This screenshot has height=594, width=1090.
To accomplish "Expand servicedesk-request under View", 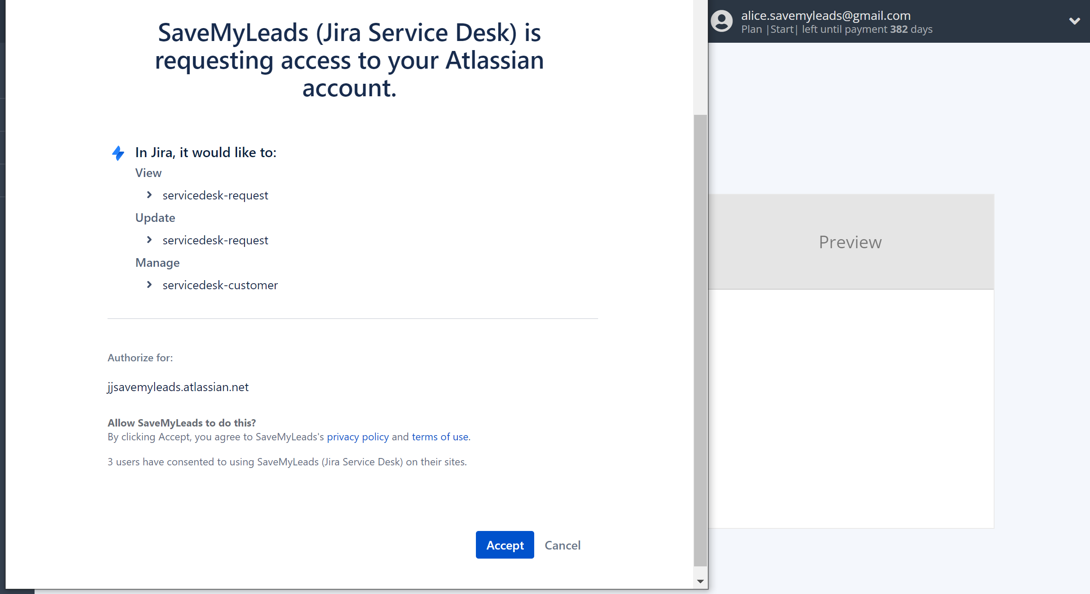I will (149, 195).
